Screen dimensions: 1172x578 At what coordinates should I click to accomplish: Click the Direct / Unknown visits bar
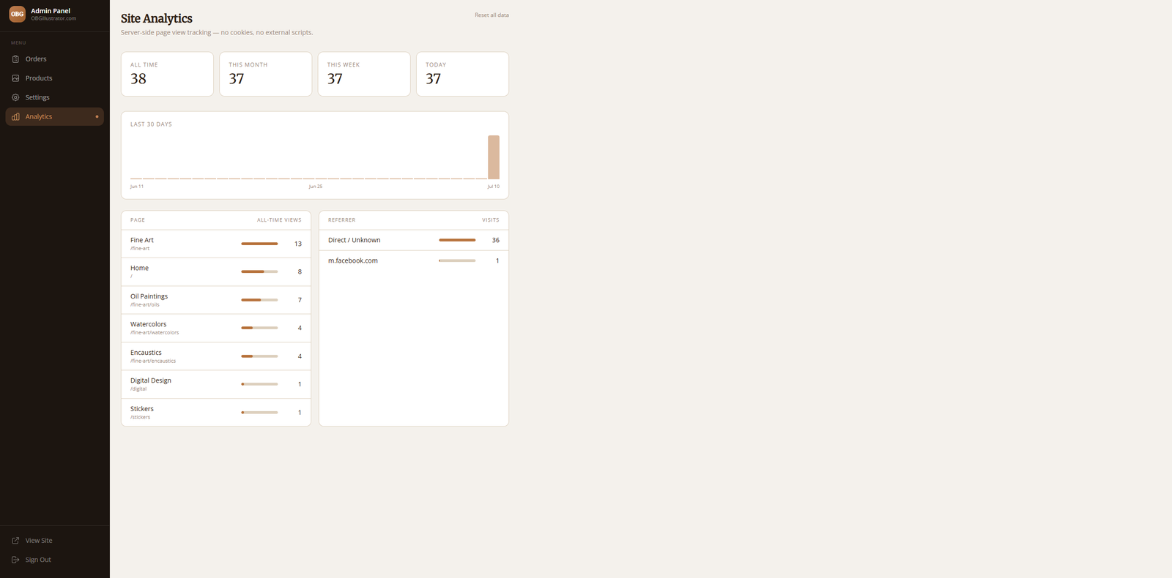(x=457, y=240)
